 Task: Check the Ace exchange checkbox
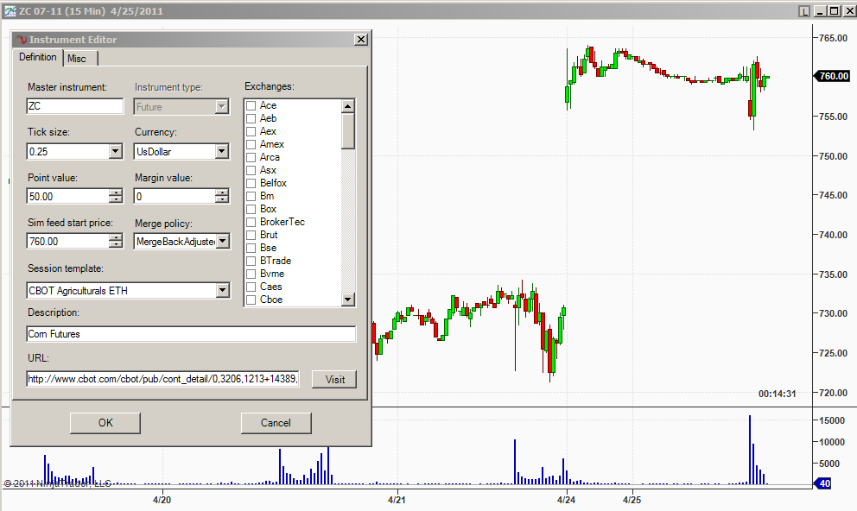coord(251,105)
